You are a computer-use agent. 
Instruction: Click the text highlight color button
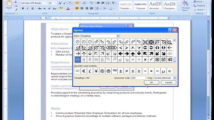(x=61, y=8)
